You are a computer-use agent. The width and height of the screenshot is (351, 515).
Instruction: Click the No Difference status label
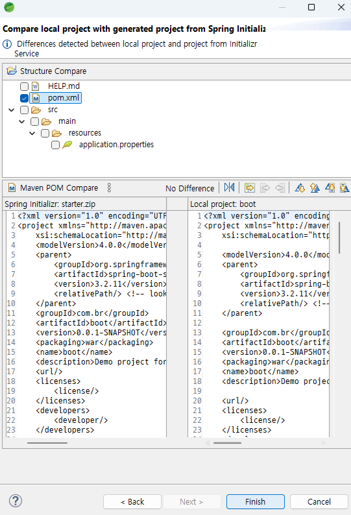click(x=189, y=188)
